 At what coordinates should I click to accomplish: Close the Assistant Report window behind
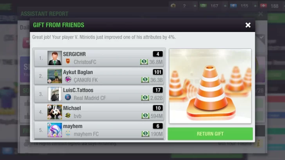(x=261, y=14)
